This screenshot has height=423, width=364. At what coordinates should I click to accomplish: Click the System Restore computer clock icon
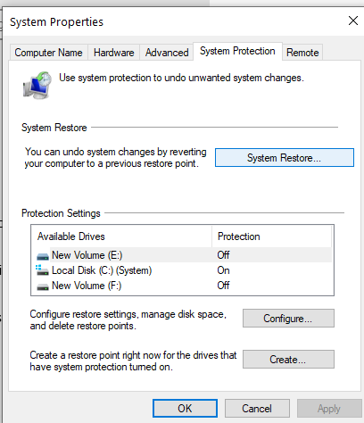tap(37, 86)
